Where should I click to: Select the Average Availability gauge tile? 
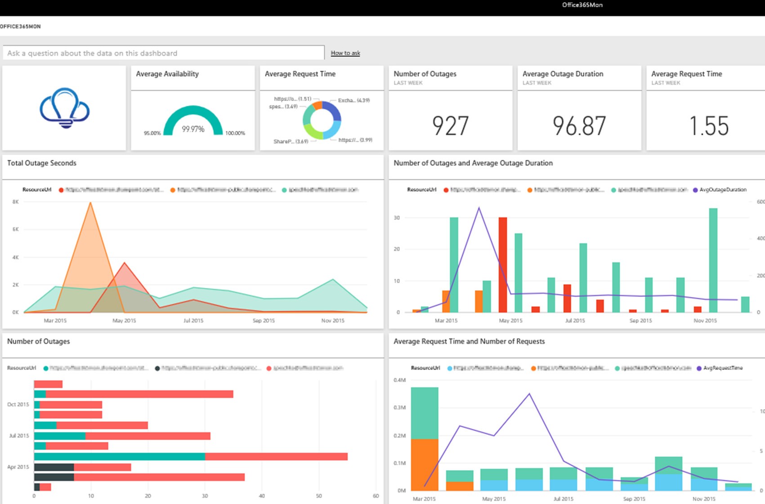(x=192, y=108)
